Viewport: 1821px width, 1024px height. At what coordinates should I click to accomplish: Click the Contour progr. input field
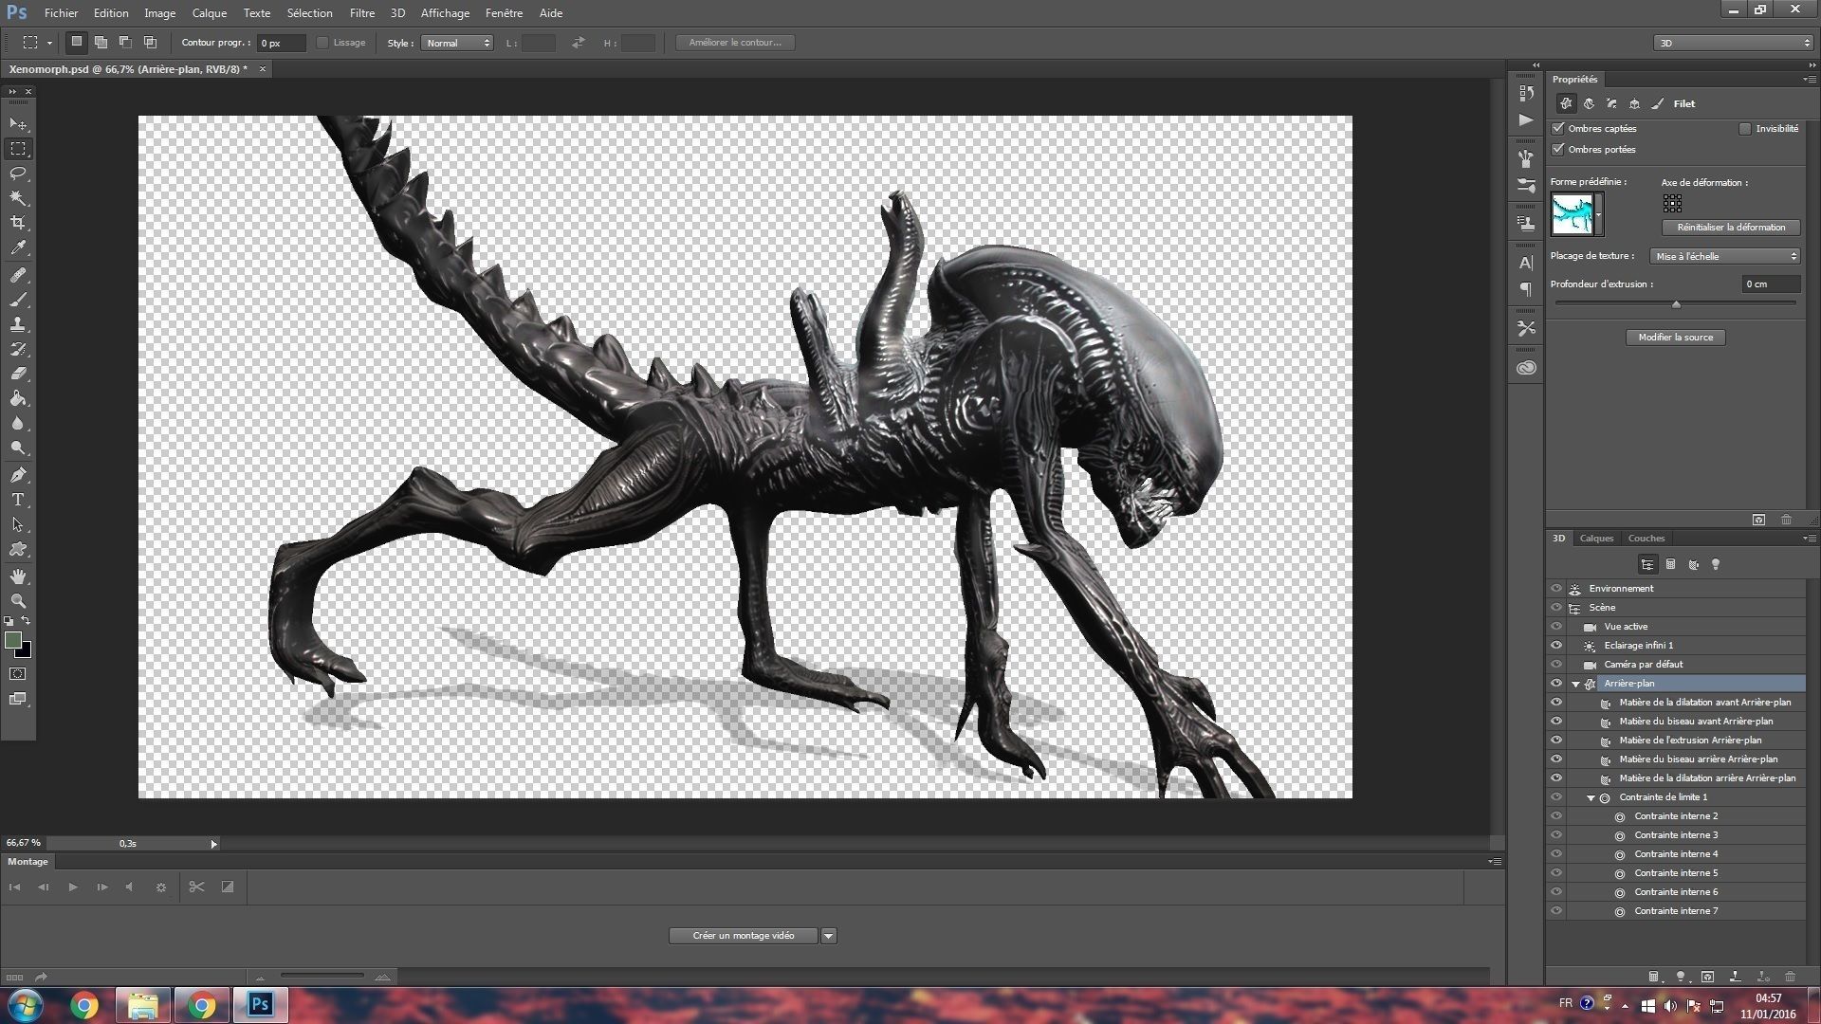coord(282,43)
